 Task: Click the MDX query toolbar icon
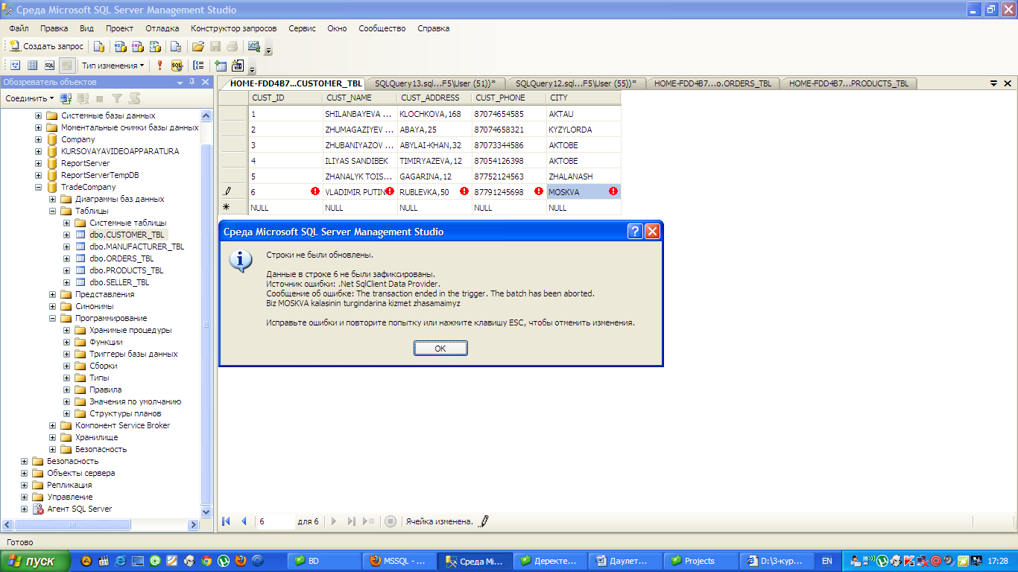pos(120,46)
